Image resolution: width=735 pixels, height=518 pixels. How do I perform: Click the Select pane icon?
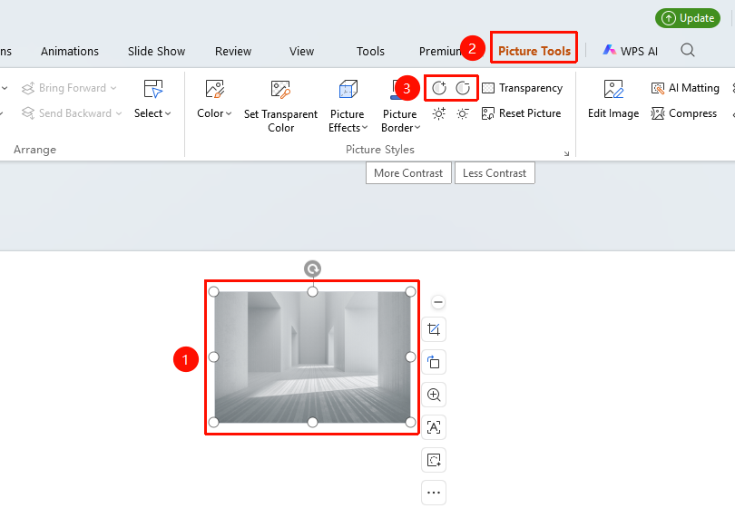pos(152,89)
